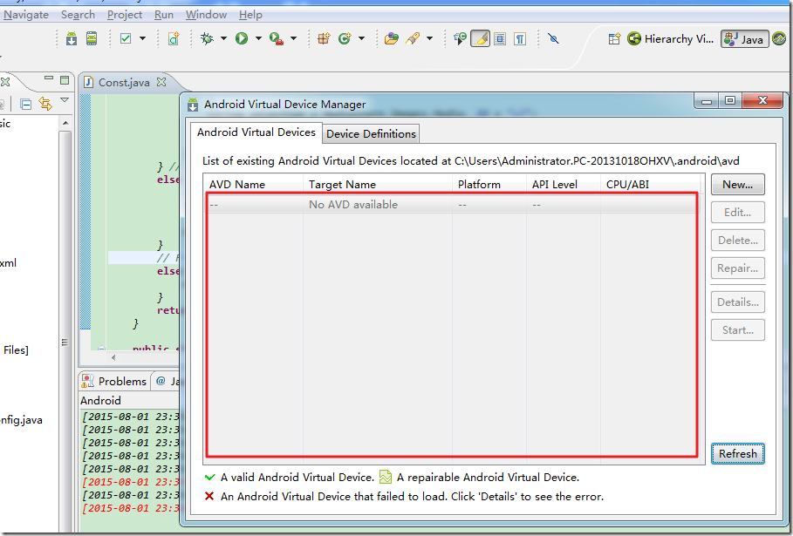This screenshot has width=793, height=536.
Task: Open the Help menu
Action: point(250,15)
